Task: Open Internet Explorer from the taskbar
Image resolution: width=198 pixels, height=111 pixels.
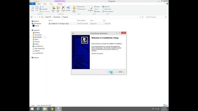Action: pos(38,109)
